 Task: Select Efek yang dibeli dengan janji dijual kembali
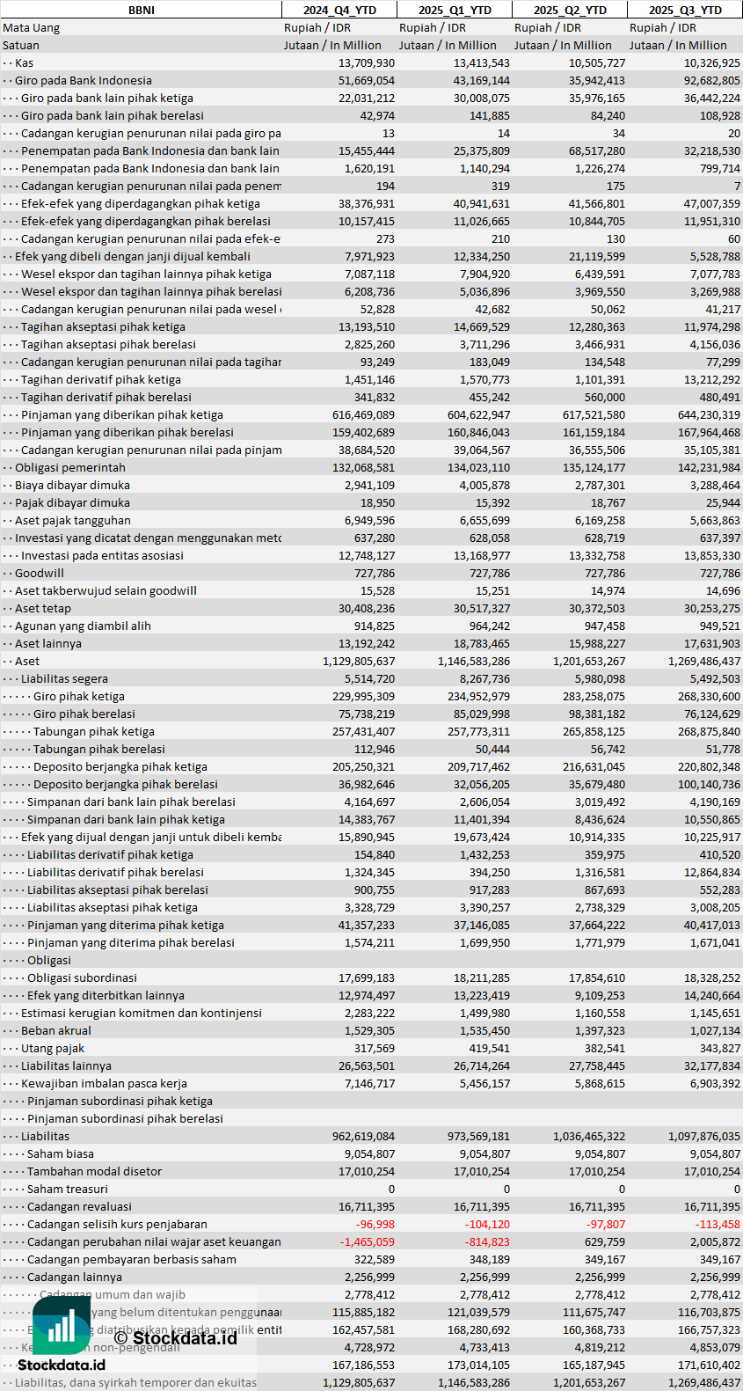coord(133,256)
